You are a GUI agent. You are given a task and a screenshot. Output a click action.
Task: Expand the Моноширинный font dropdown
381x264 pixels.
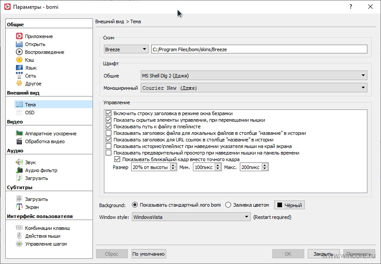[x=254, y=88]
